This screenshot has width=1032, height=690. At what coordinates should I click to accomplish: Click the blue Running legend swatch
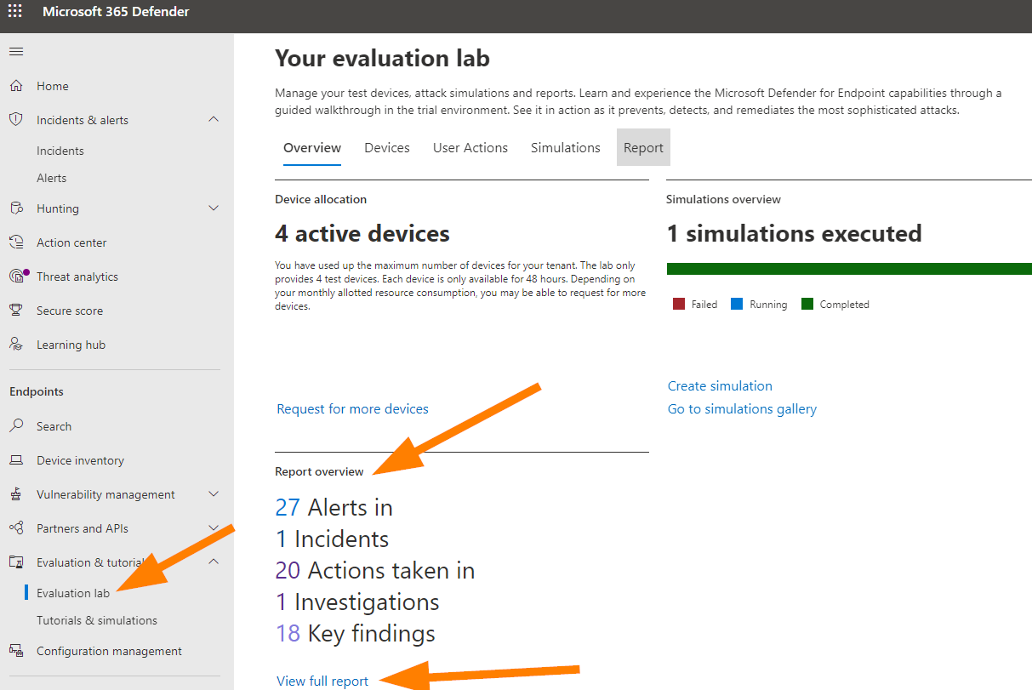tap(737, 304)
